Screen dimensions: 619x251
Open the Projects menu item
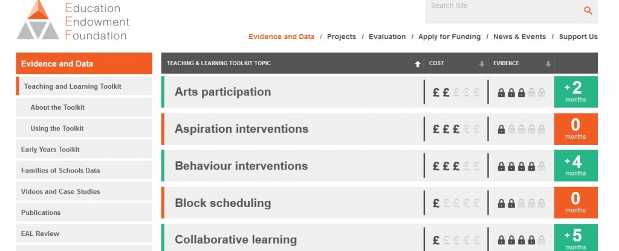pos(342,37)
